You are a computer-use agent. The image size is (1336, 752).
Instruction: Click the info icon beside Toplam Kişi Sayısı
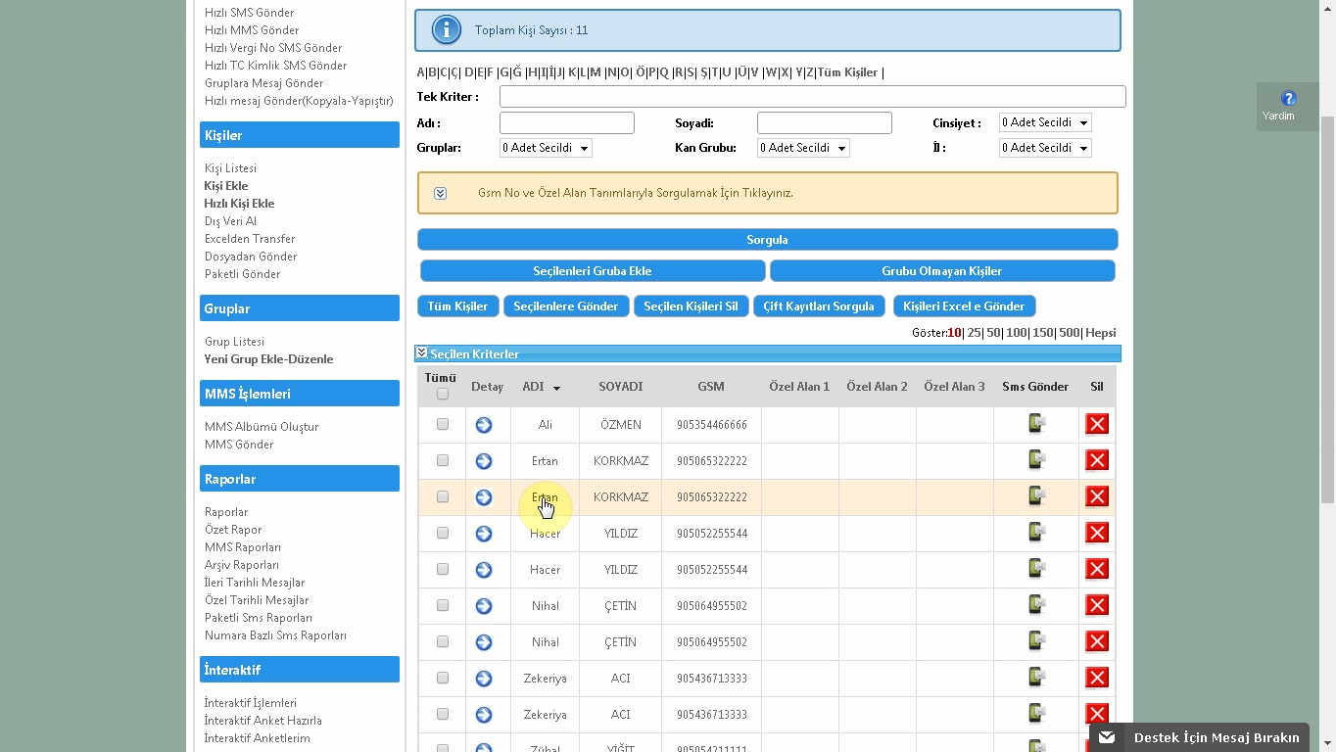(447, 30)
